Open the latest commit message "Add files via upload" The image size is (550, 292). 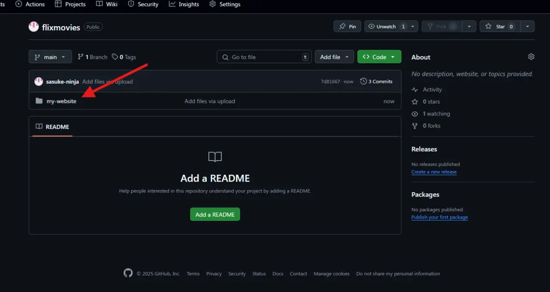coord(107,82)
